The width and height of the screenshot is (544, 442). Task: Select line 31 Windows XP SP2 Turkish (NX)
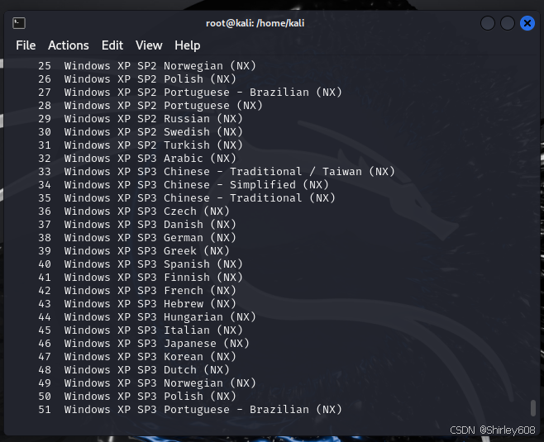tap(141, 145)
